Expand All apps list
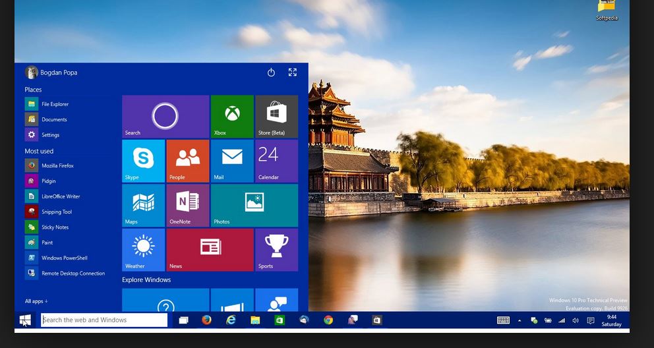 pyautogui.click(x=36, y=301)
